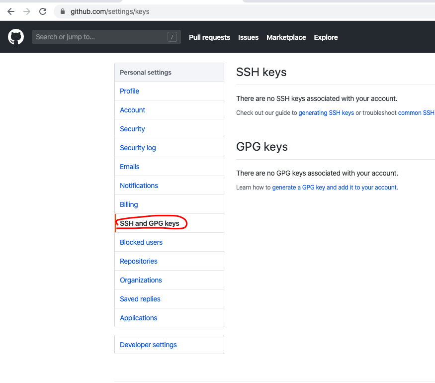Click the slash shortcut icon in search
The width and height of the screenshot is (435, 383).
(172, 37)
